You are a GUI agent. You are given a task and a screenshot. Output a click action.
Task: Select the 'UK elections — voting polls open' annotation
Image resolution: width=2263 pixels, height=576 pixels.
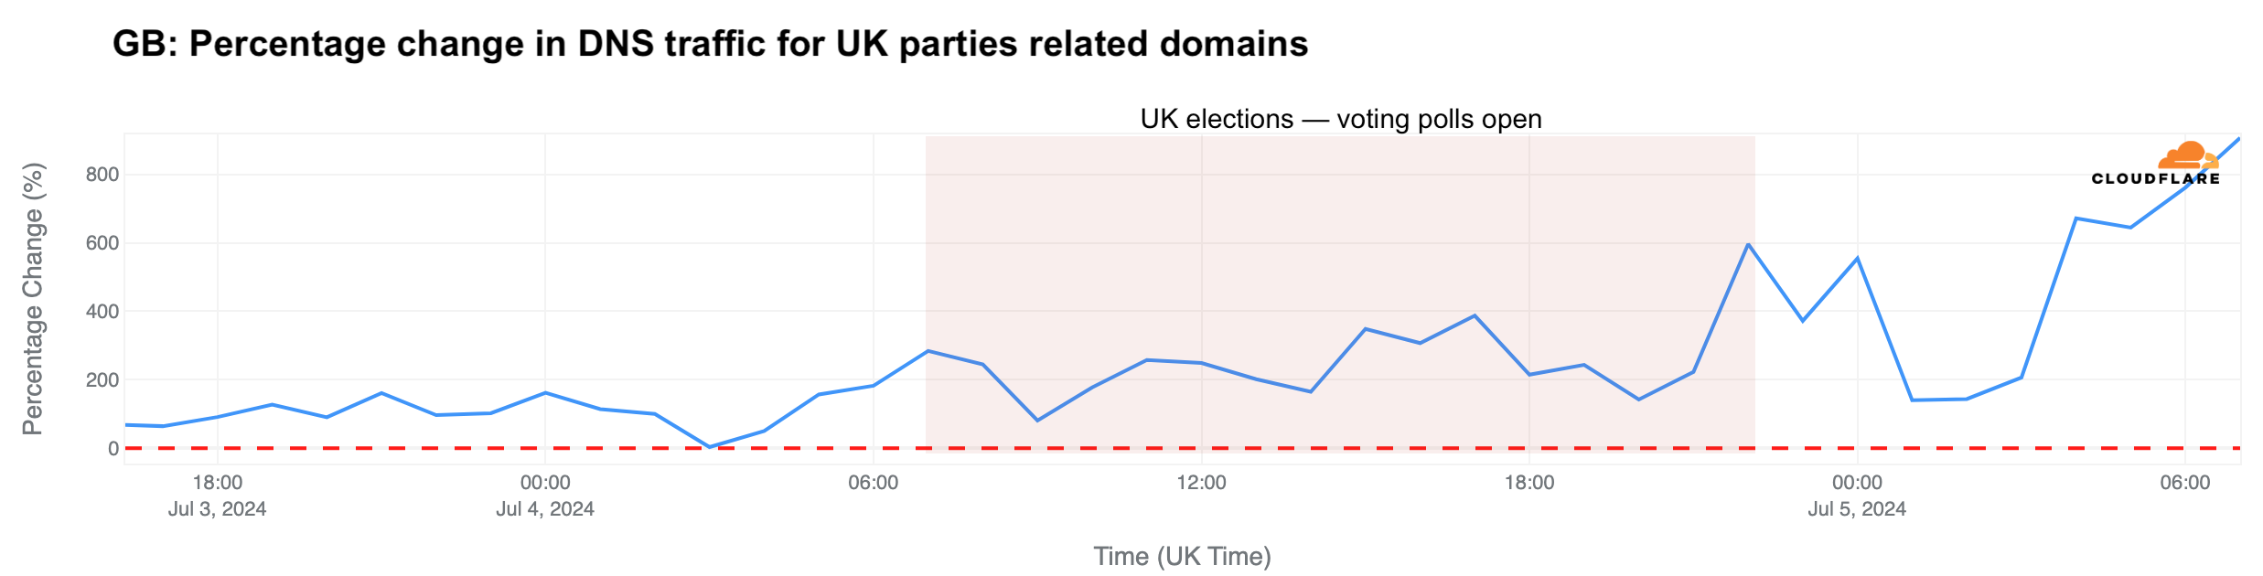pyautogui.click(x=1340, y=119)
